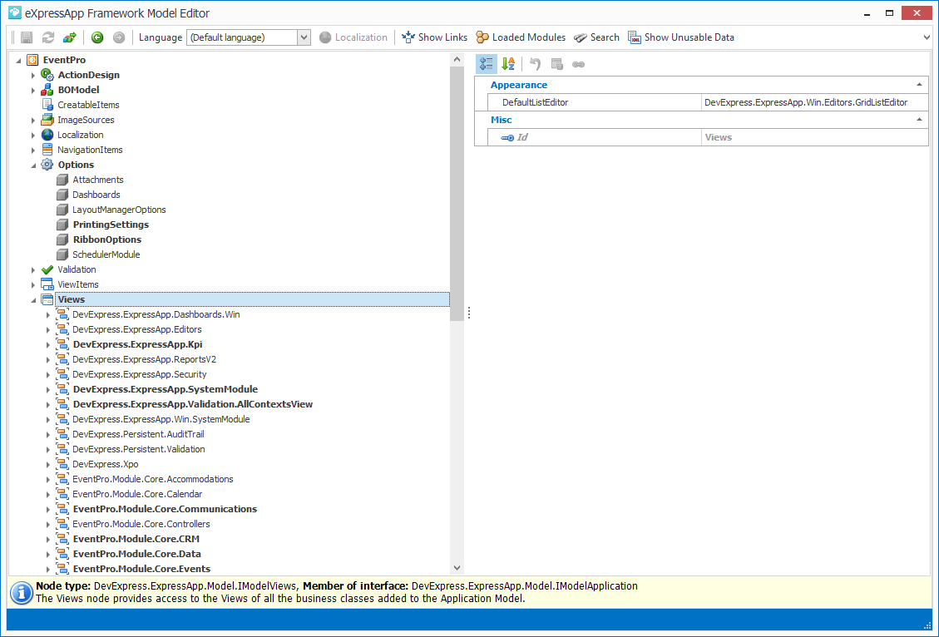
Task: Click the tree scrollbar down arrow
Action: pyautogui.click(x=457, y=568)
